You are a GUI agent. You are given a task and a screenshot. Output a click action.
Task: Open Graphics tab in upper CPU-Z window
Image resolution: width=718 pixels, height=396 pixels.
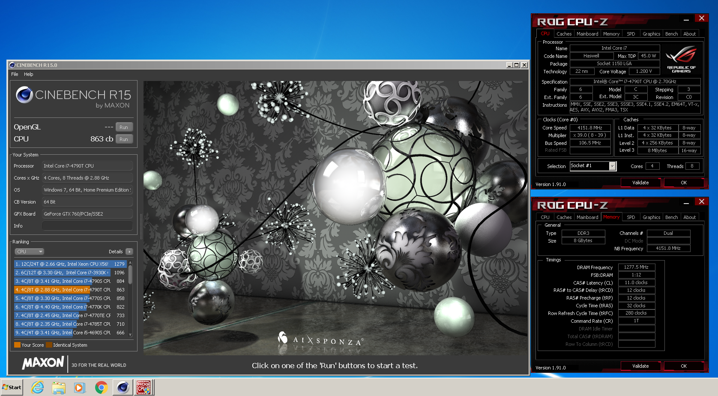coord(651,34)
